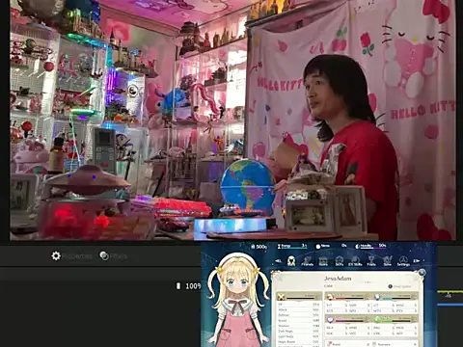Open the EX Skills tab in game menu
Viewport: 463px width, 347px height.
point(355,261)
